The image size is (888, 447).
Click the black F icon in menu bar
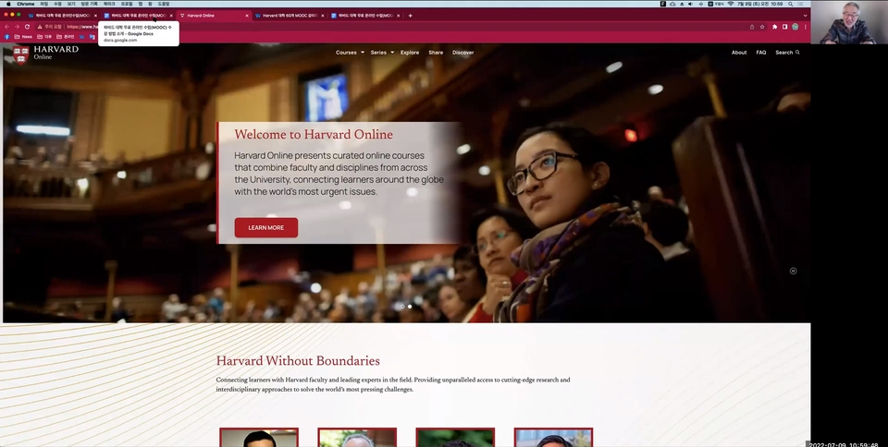(663, 4)
